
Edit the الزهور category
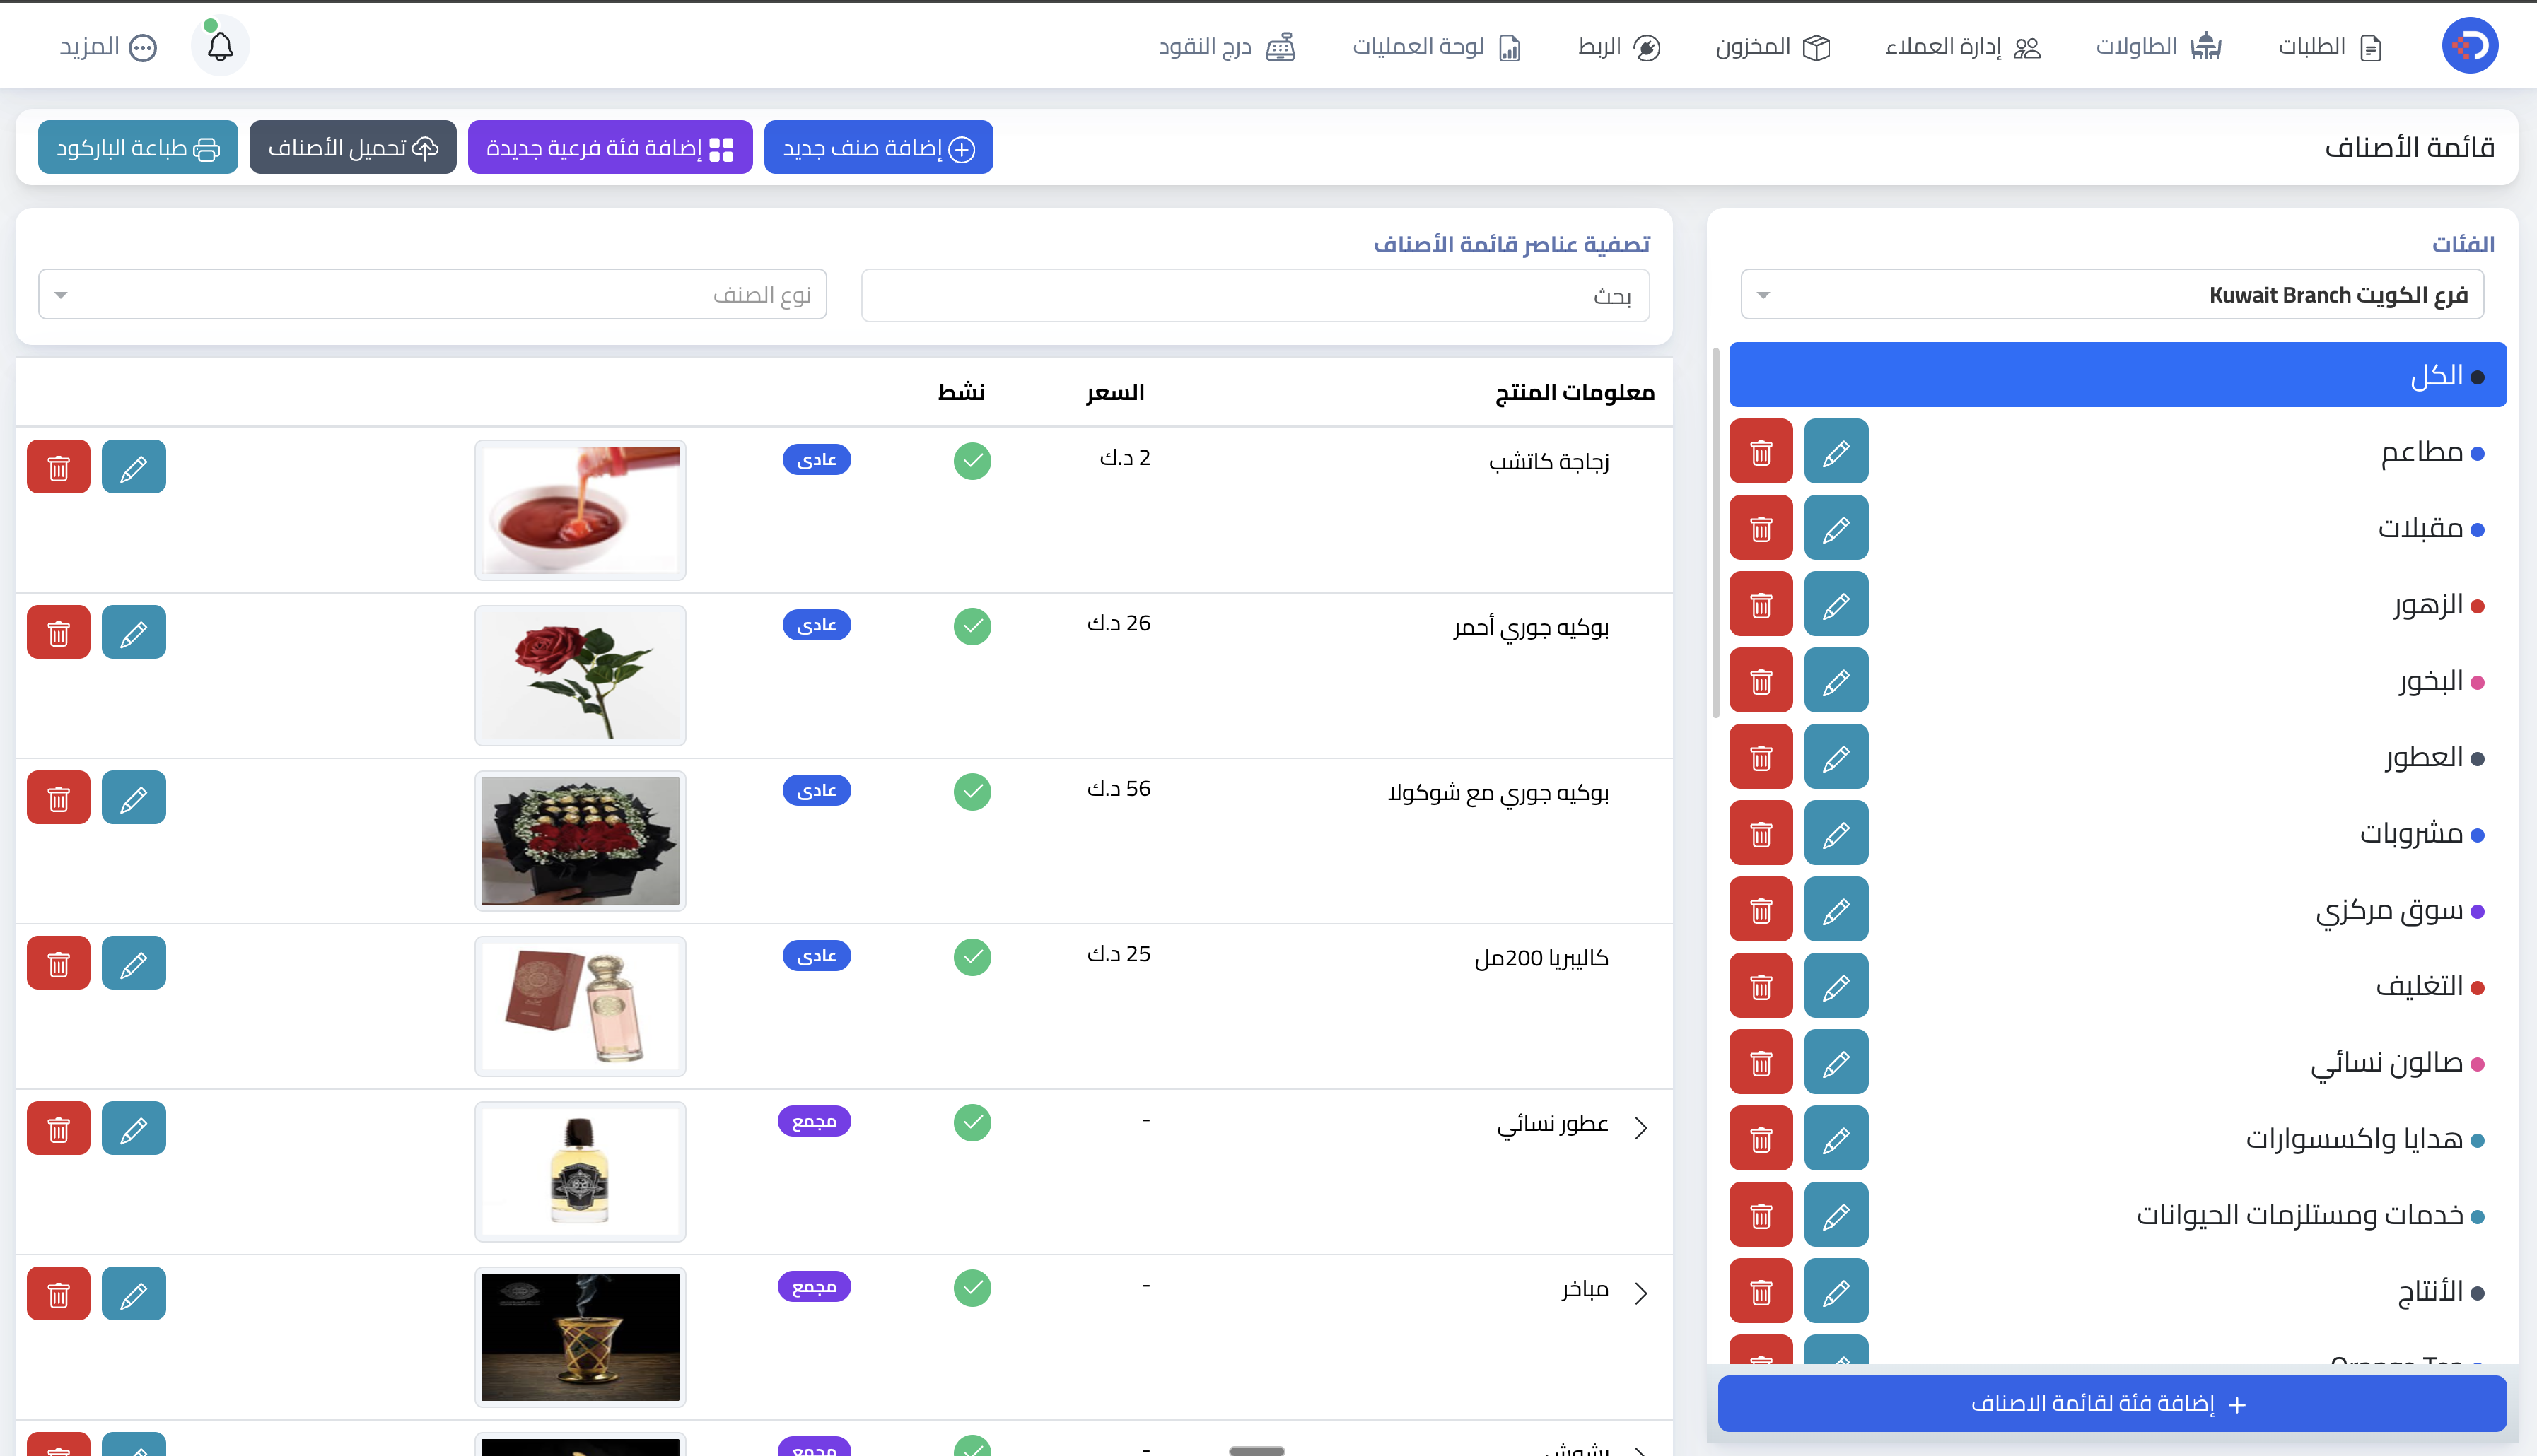[x=1836, y=604]
